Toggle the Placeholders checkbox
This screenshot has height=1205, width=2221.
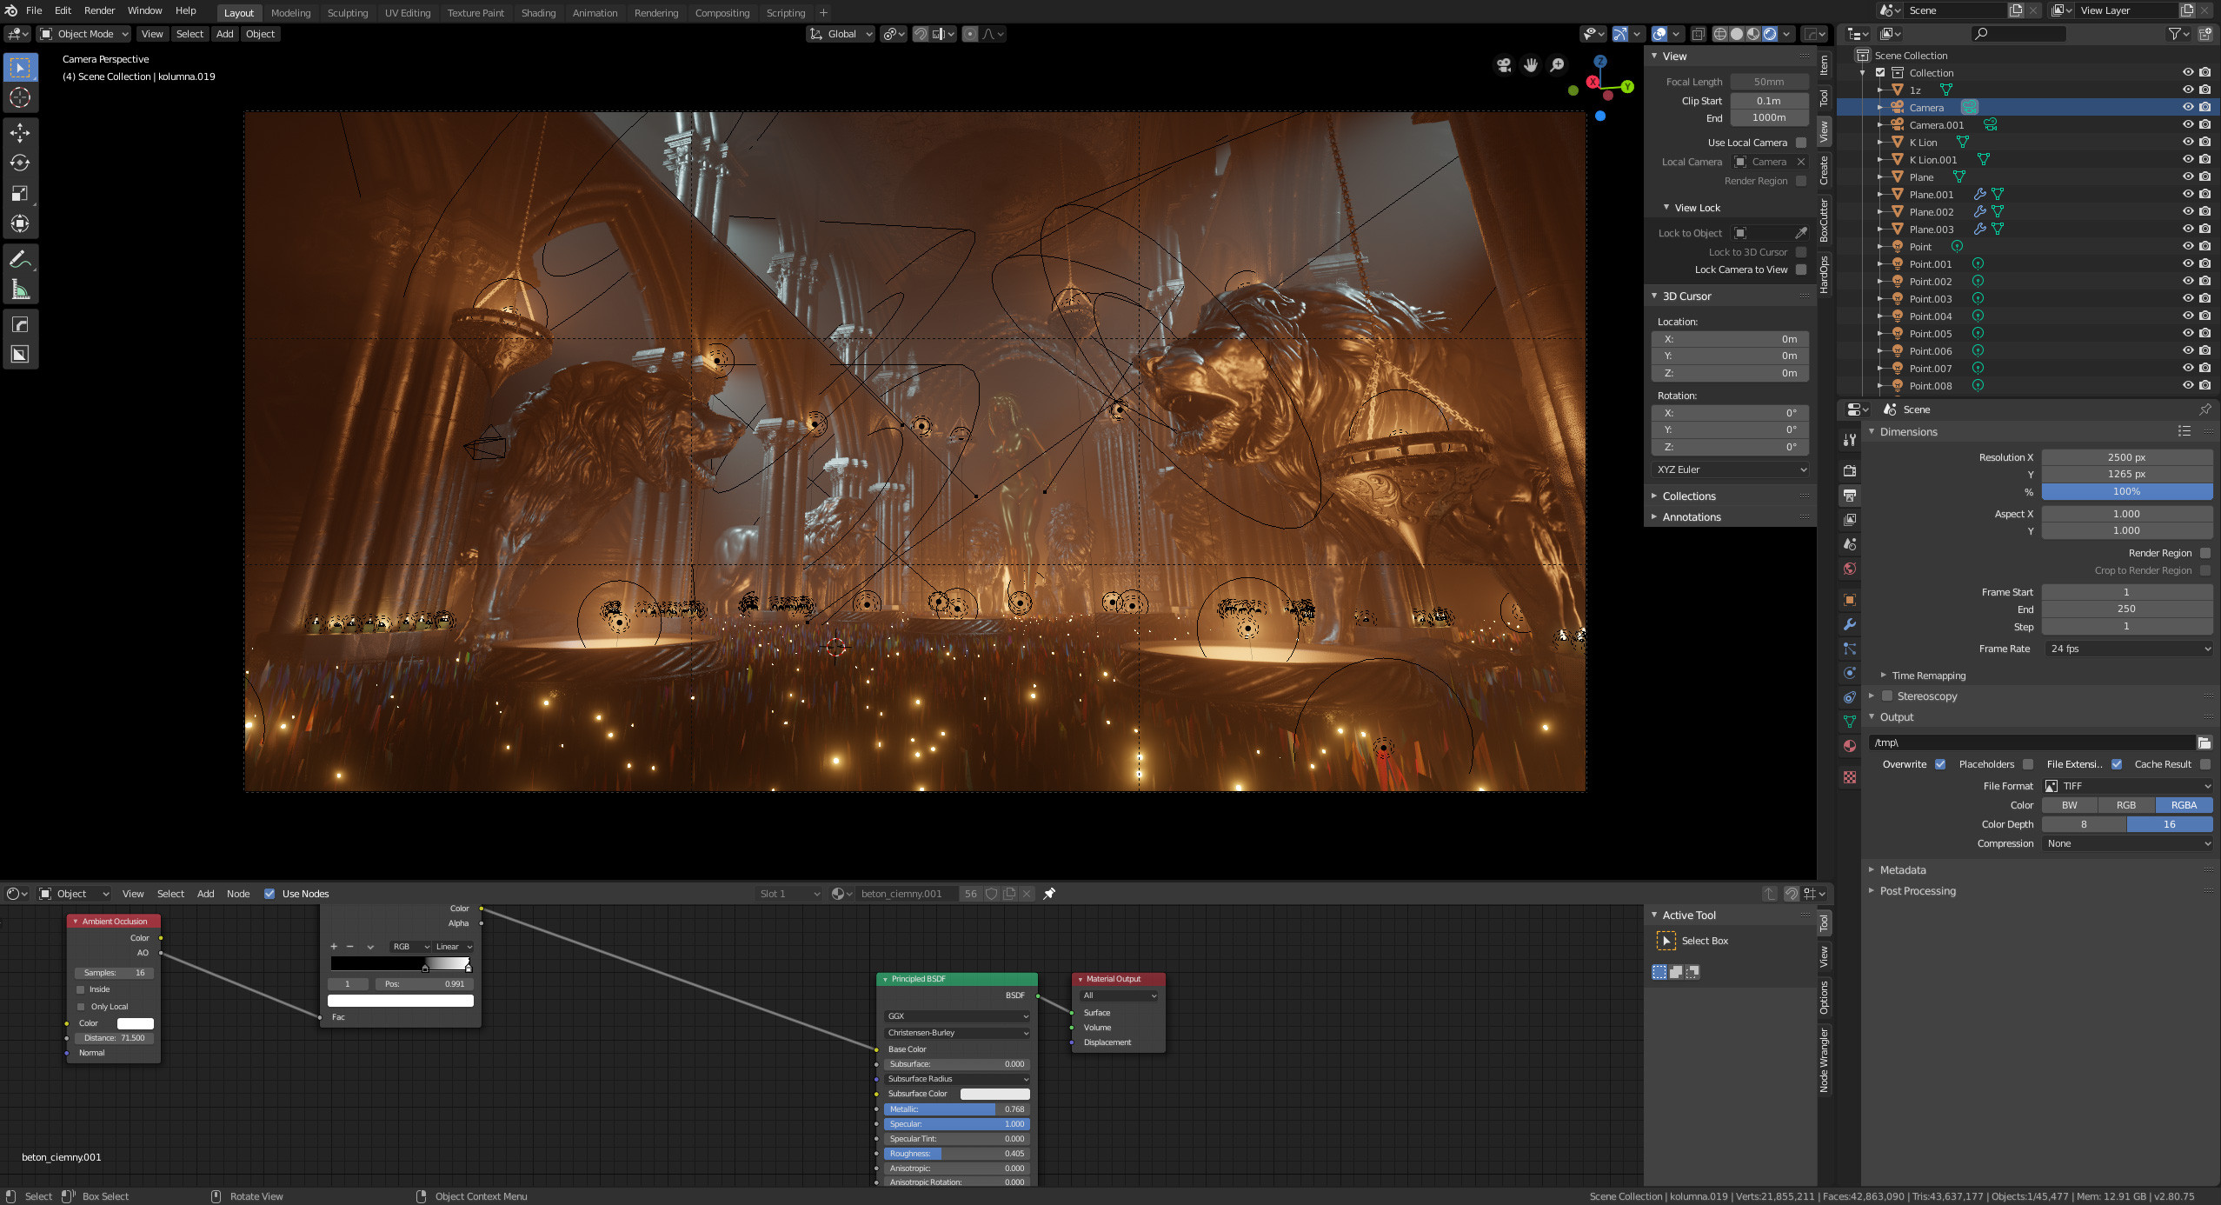[2028, 764]
